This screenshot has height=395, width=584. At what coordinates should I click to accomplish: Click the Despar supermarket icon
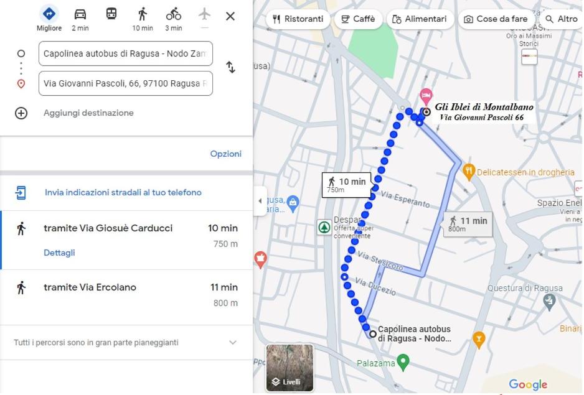pyautogui.click(x=324, y=226)
